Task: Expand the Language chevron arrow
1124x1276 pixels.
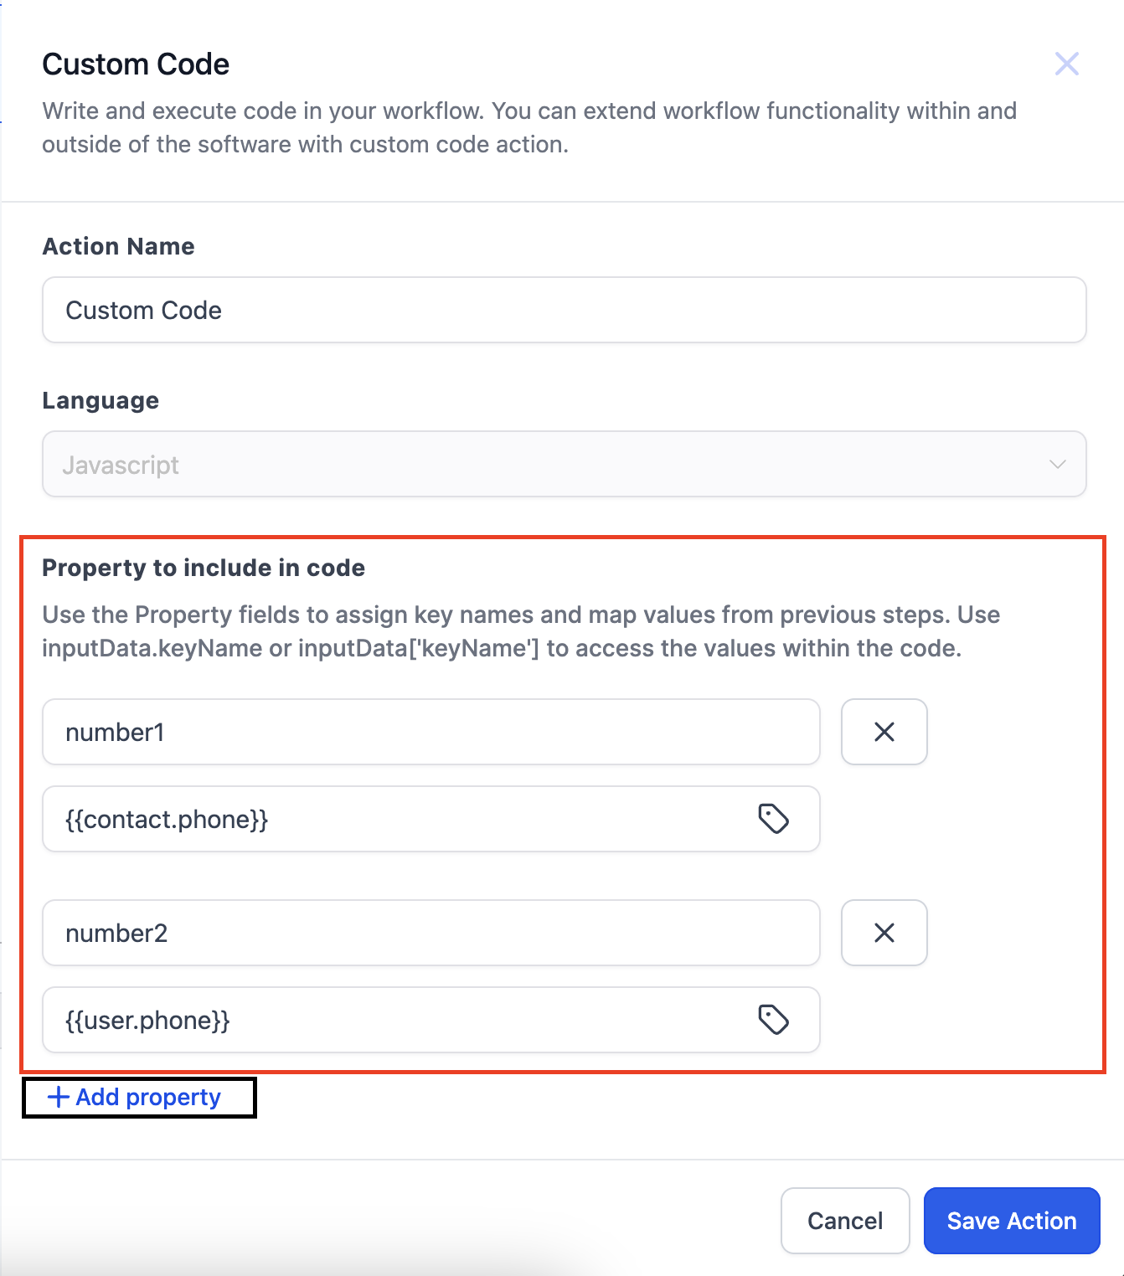Action: click(x=1058, y=464)
